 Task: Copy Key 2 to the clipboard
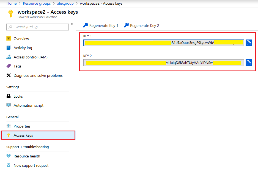(x=249, y=63)
